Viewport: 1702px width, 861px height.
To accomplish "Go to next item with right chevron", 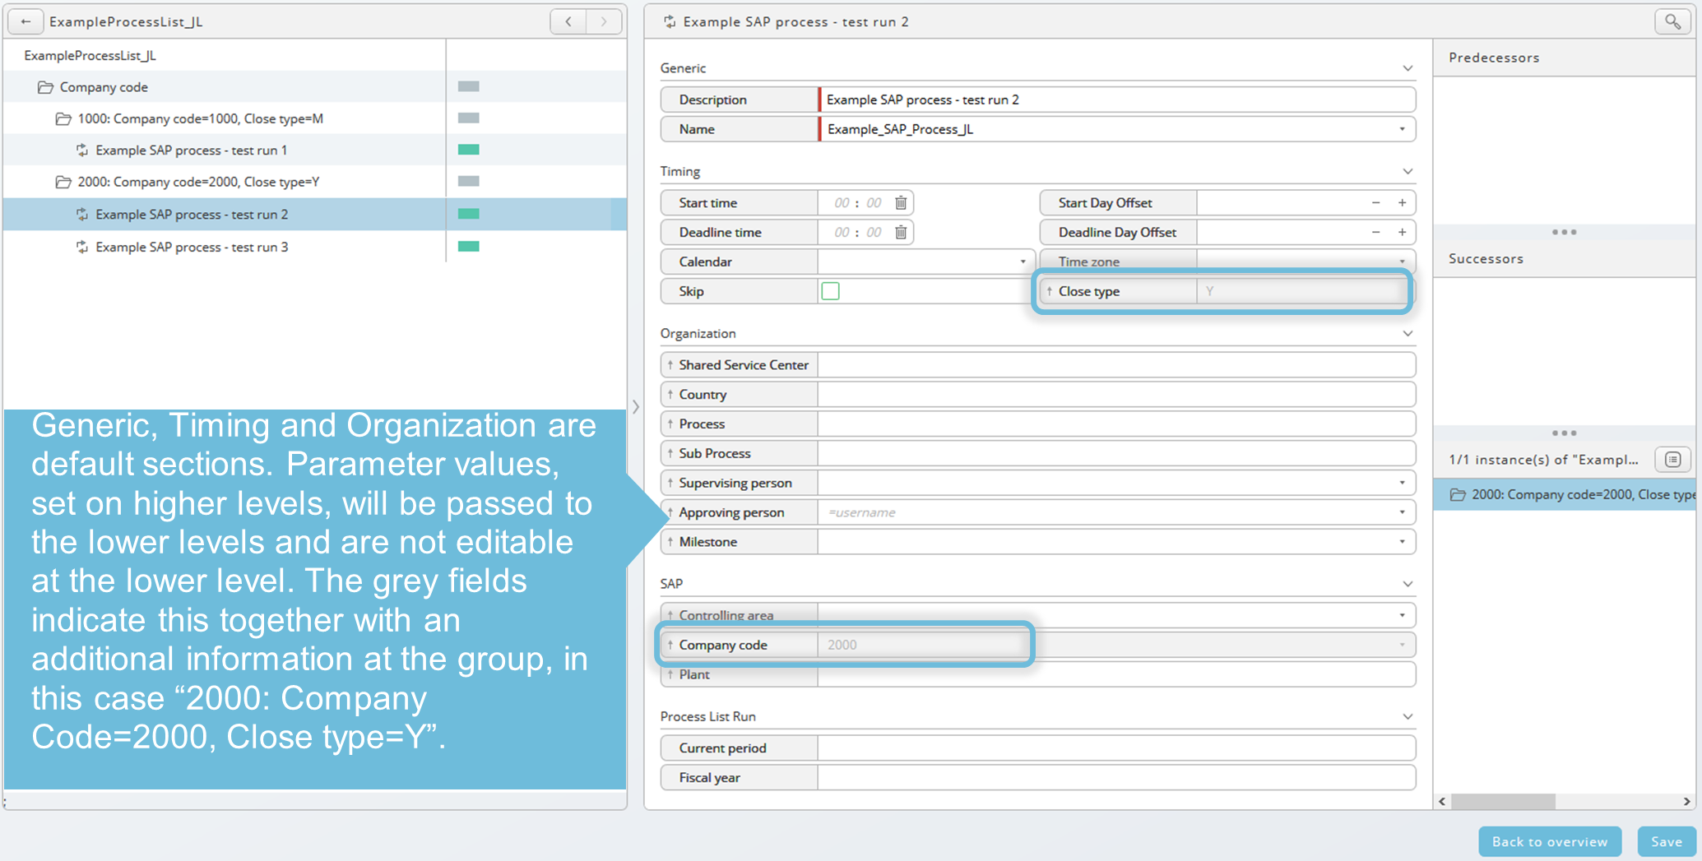I will (x=605, y=21).
